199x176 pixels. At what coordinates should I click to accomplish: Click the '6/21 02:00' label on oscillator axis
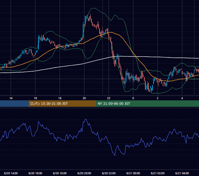point(158,173)
